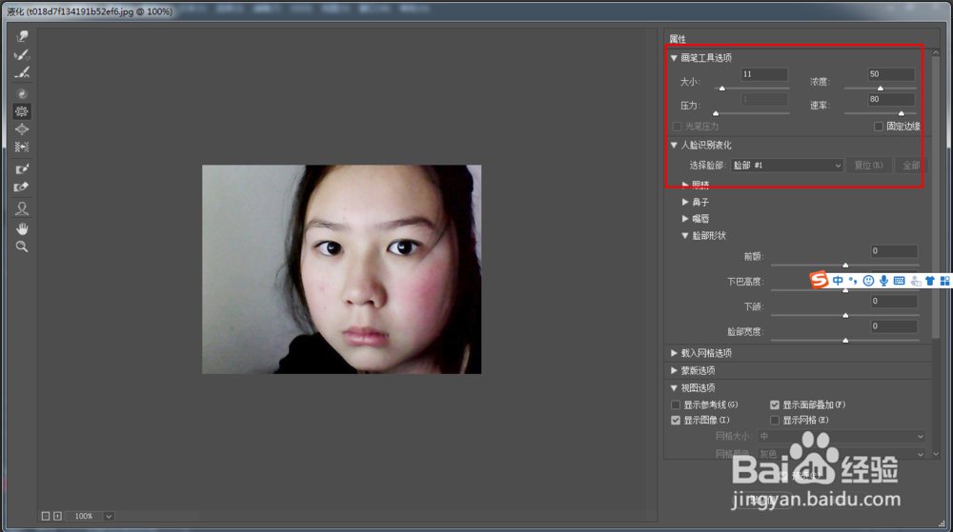Click the 脸部宽度 value field
953x532 pixels.
[x=894, y=326]
